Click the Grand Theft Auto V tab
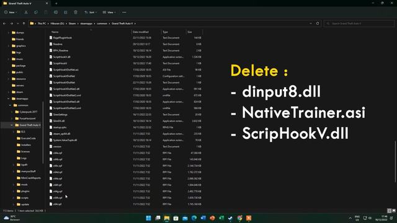Viewport: 397px width, 223px height. [x=25, y=4]
